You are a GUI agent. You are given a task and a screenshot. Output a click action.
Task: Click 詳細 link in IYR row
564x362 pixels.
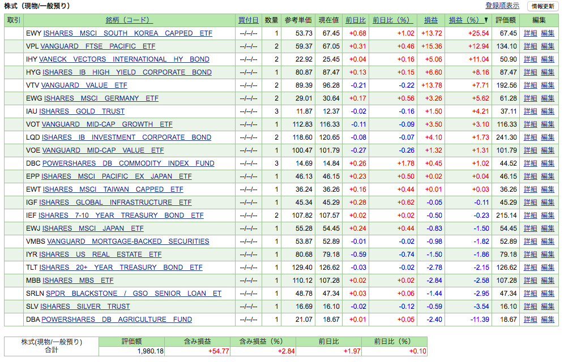tap(530, 255)
